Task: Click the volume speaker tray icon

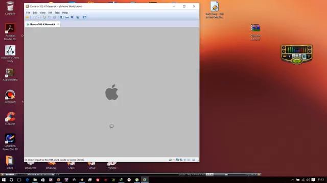Action: click(308, 180)
